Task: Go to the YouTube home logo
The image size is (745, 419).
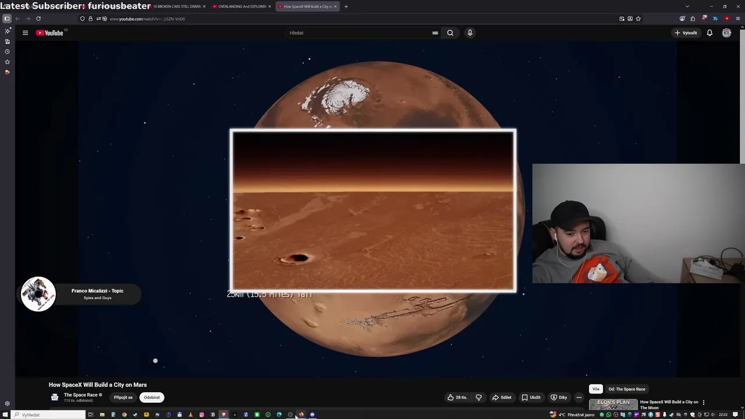Action: pyautogui.click(x=50, y=33)
